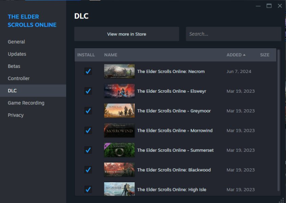286x203 pixels.
Task: Click the Morrowind DLC banner image
Action: [x=119, y=131]
